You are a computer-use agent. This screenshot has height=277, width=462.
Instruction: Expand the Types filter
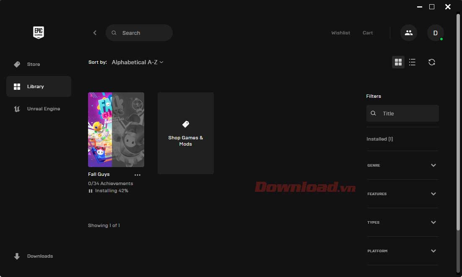(402, 222)
